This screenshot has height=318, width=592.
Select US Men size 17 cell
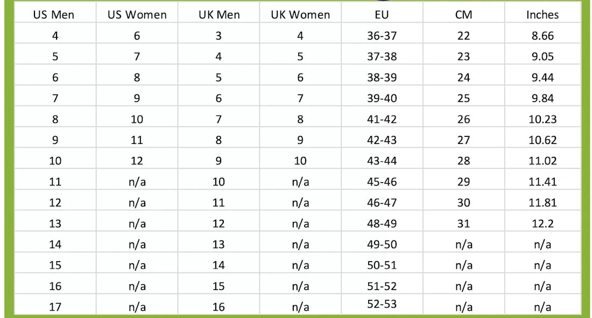[55, 307]
